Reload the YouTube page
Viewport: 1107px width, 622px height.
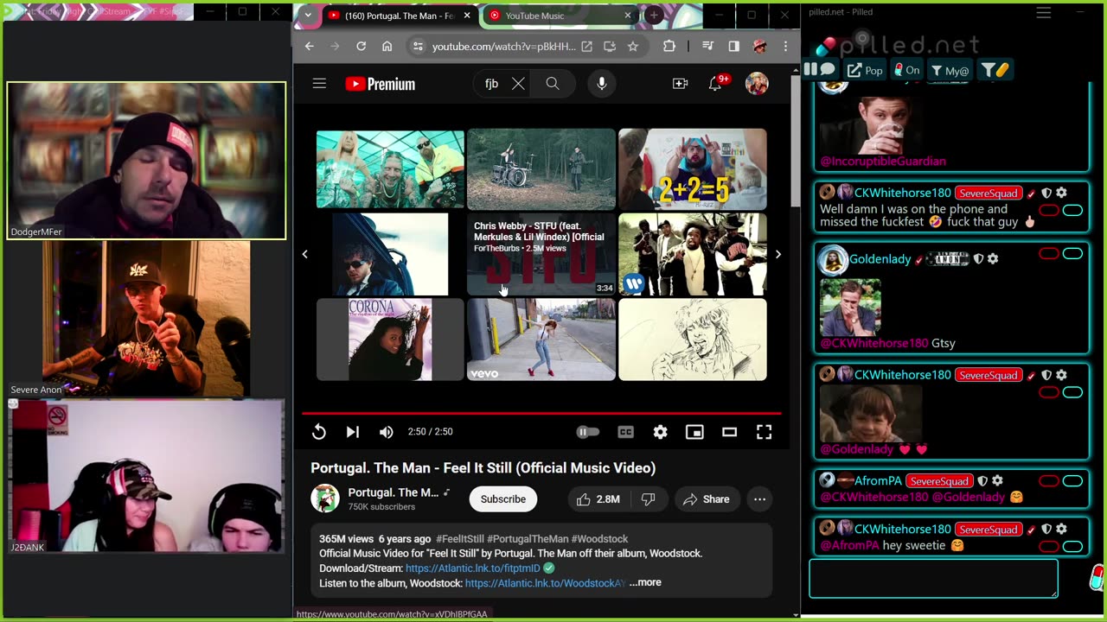pos(361,47)
